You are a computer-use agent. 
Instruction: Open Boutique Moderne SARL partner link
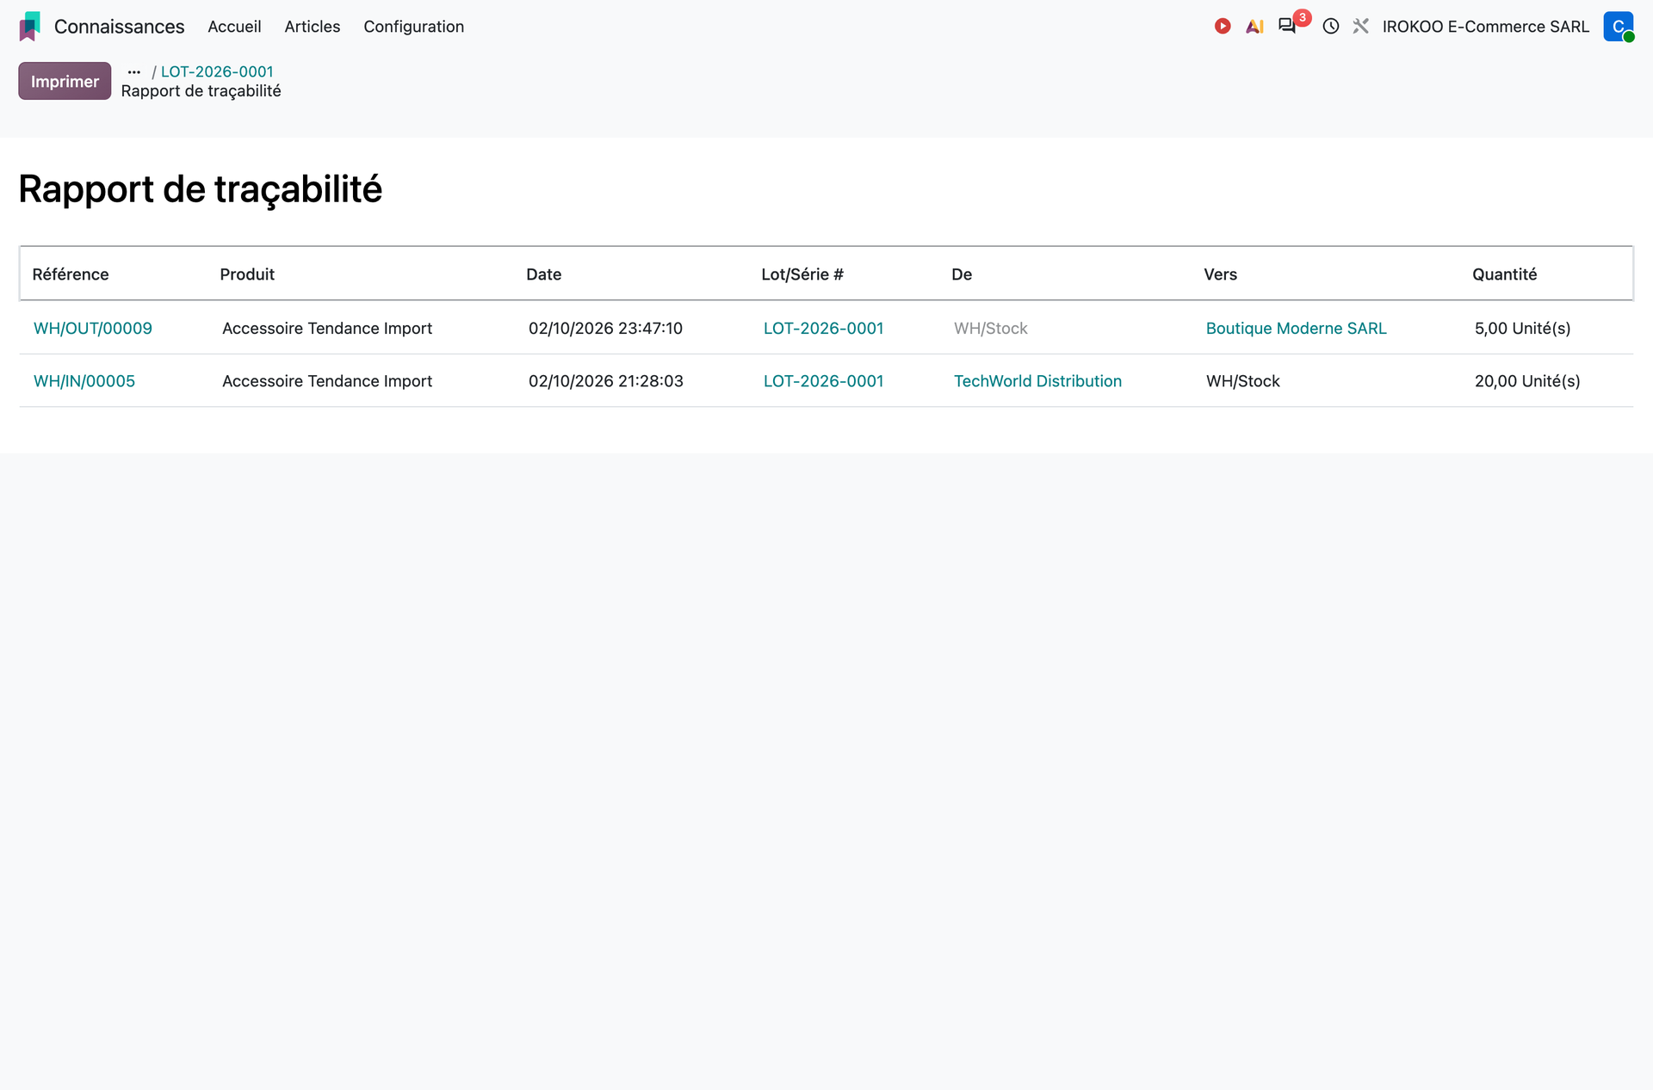(1297, 328)
